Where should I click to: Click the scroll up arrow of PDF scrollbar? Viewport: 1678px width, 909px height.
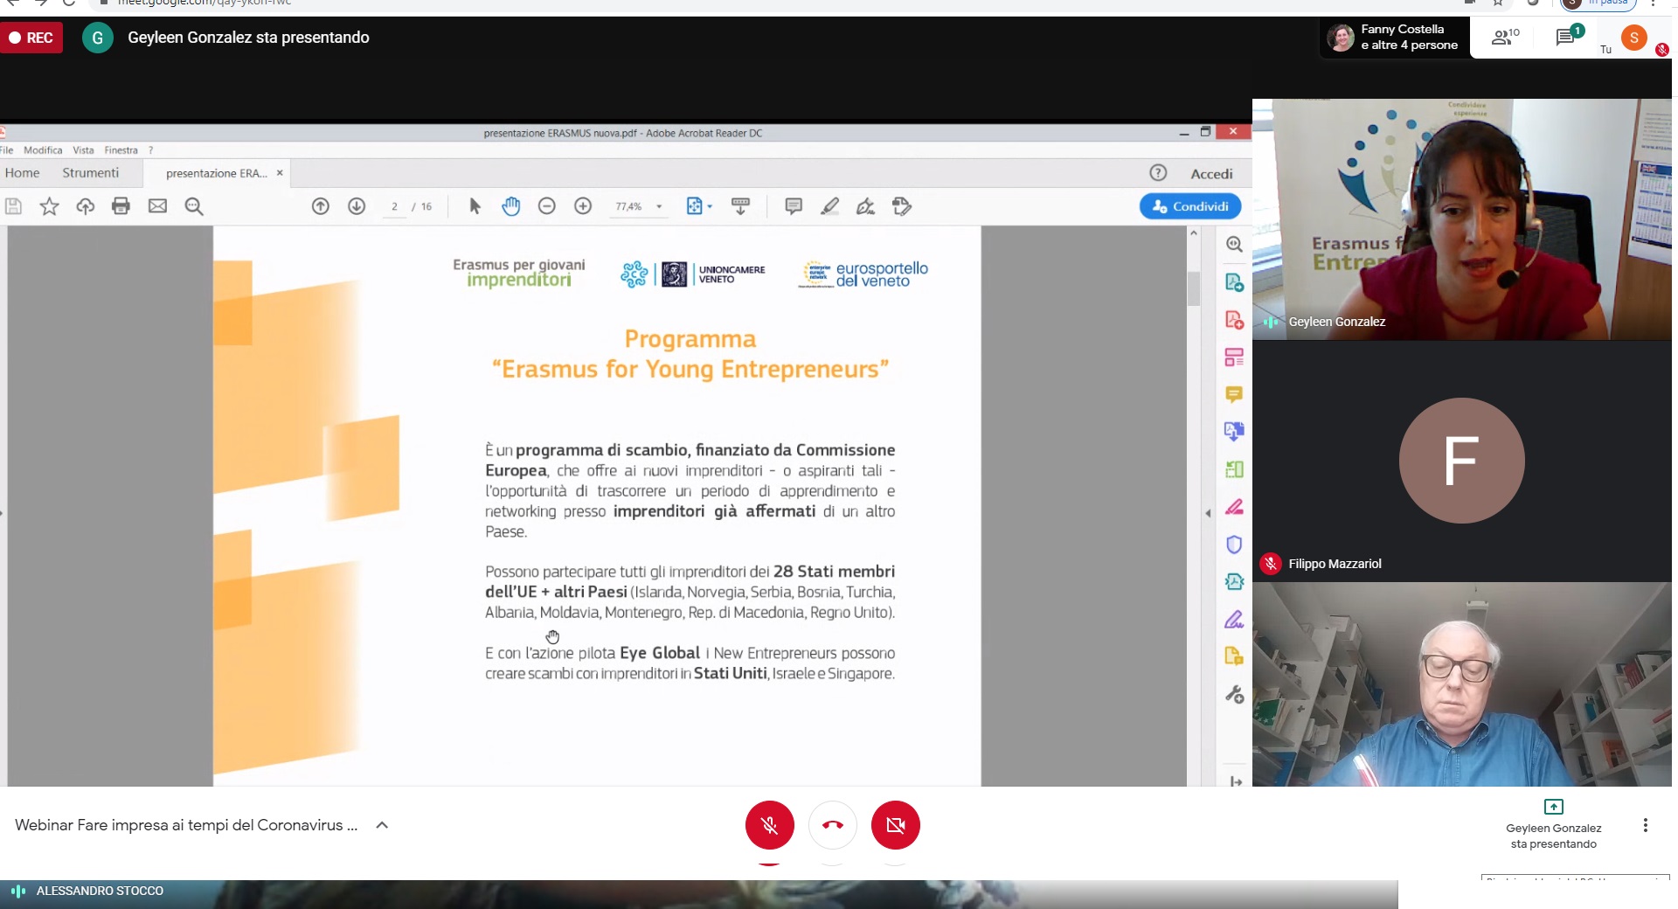click(1194, 233)
